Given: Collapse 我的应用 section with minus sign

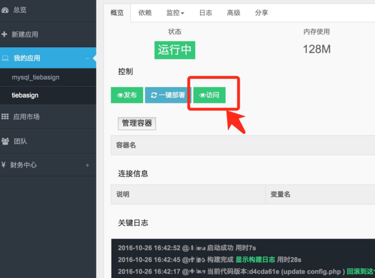Looking at the screenshot, I should (87, 58).
